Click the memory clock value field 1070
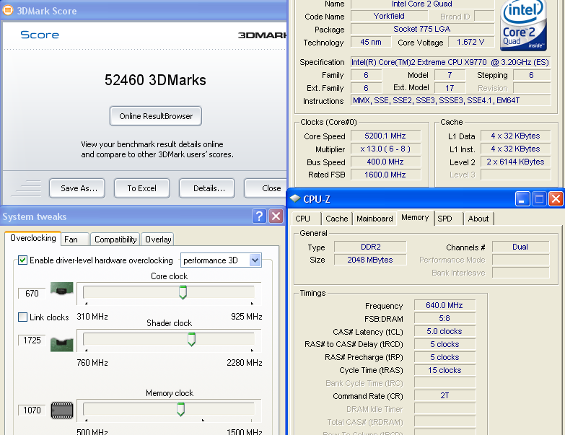Screen dimensions: 565x435 [x=32, y=410]
